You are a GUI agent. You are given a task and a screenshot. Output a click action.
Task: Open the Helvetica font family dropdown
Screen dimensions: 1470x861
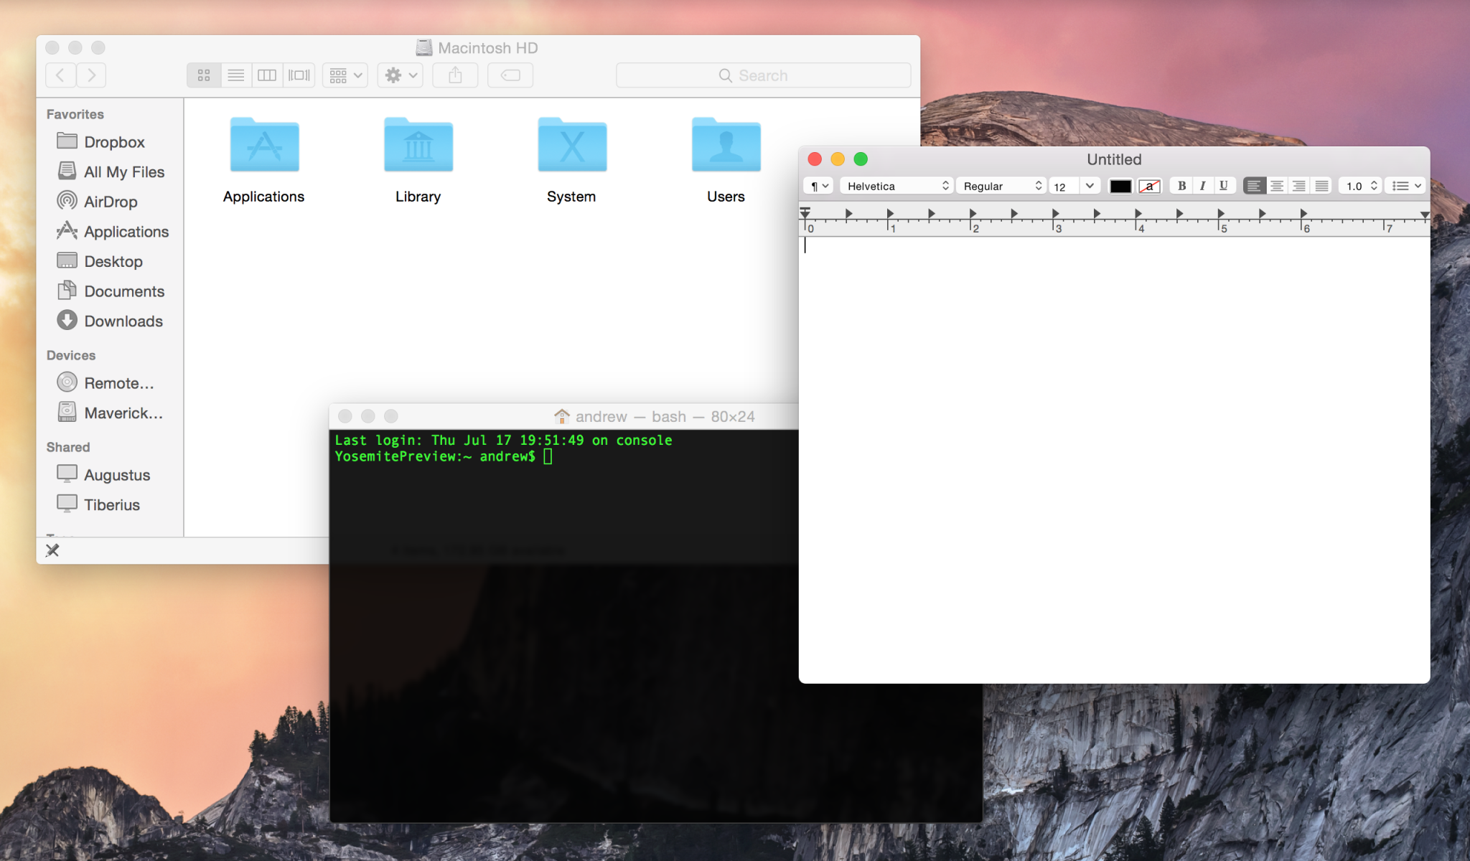[x=896, y=185]
